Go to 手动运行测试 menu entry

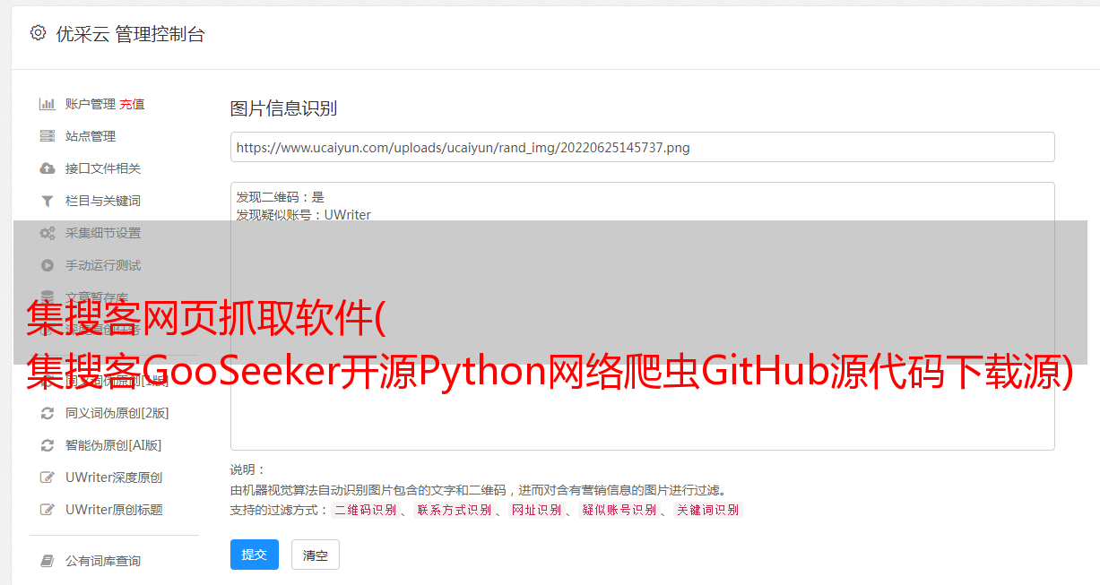pyautogui.click(x=103, y=265)
